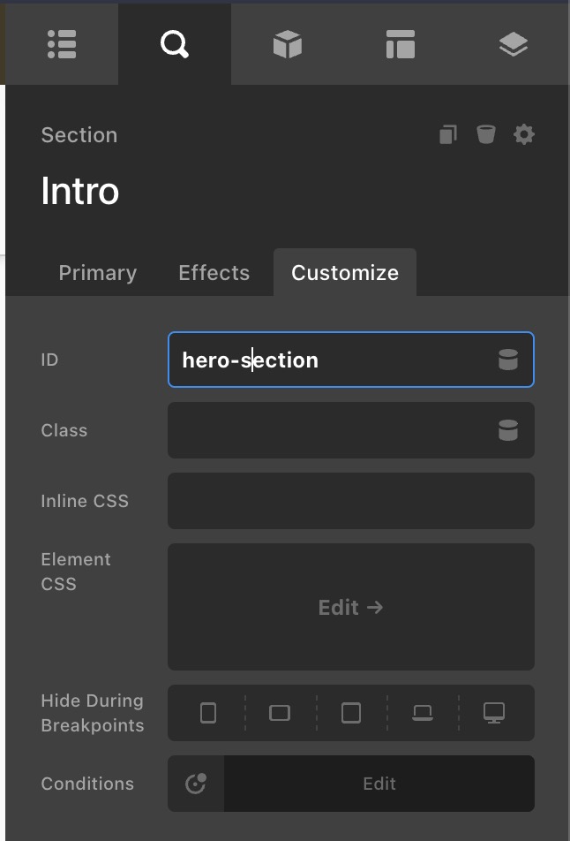570x841 pixels.
Task: Toggle hide on mobile phone breakpoint
Action: pyautogui.click(x=208, y=713)
